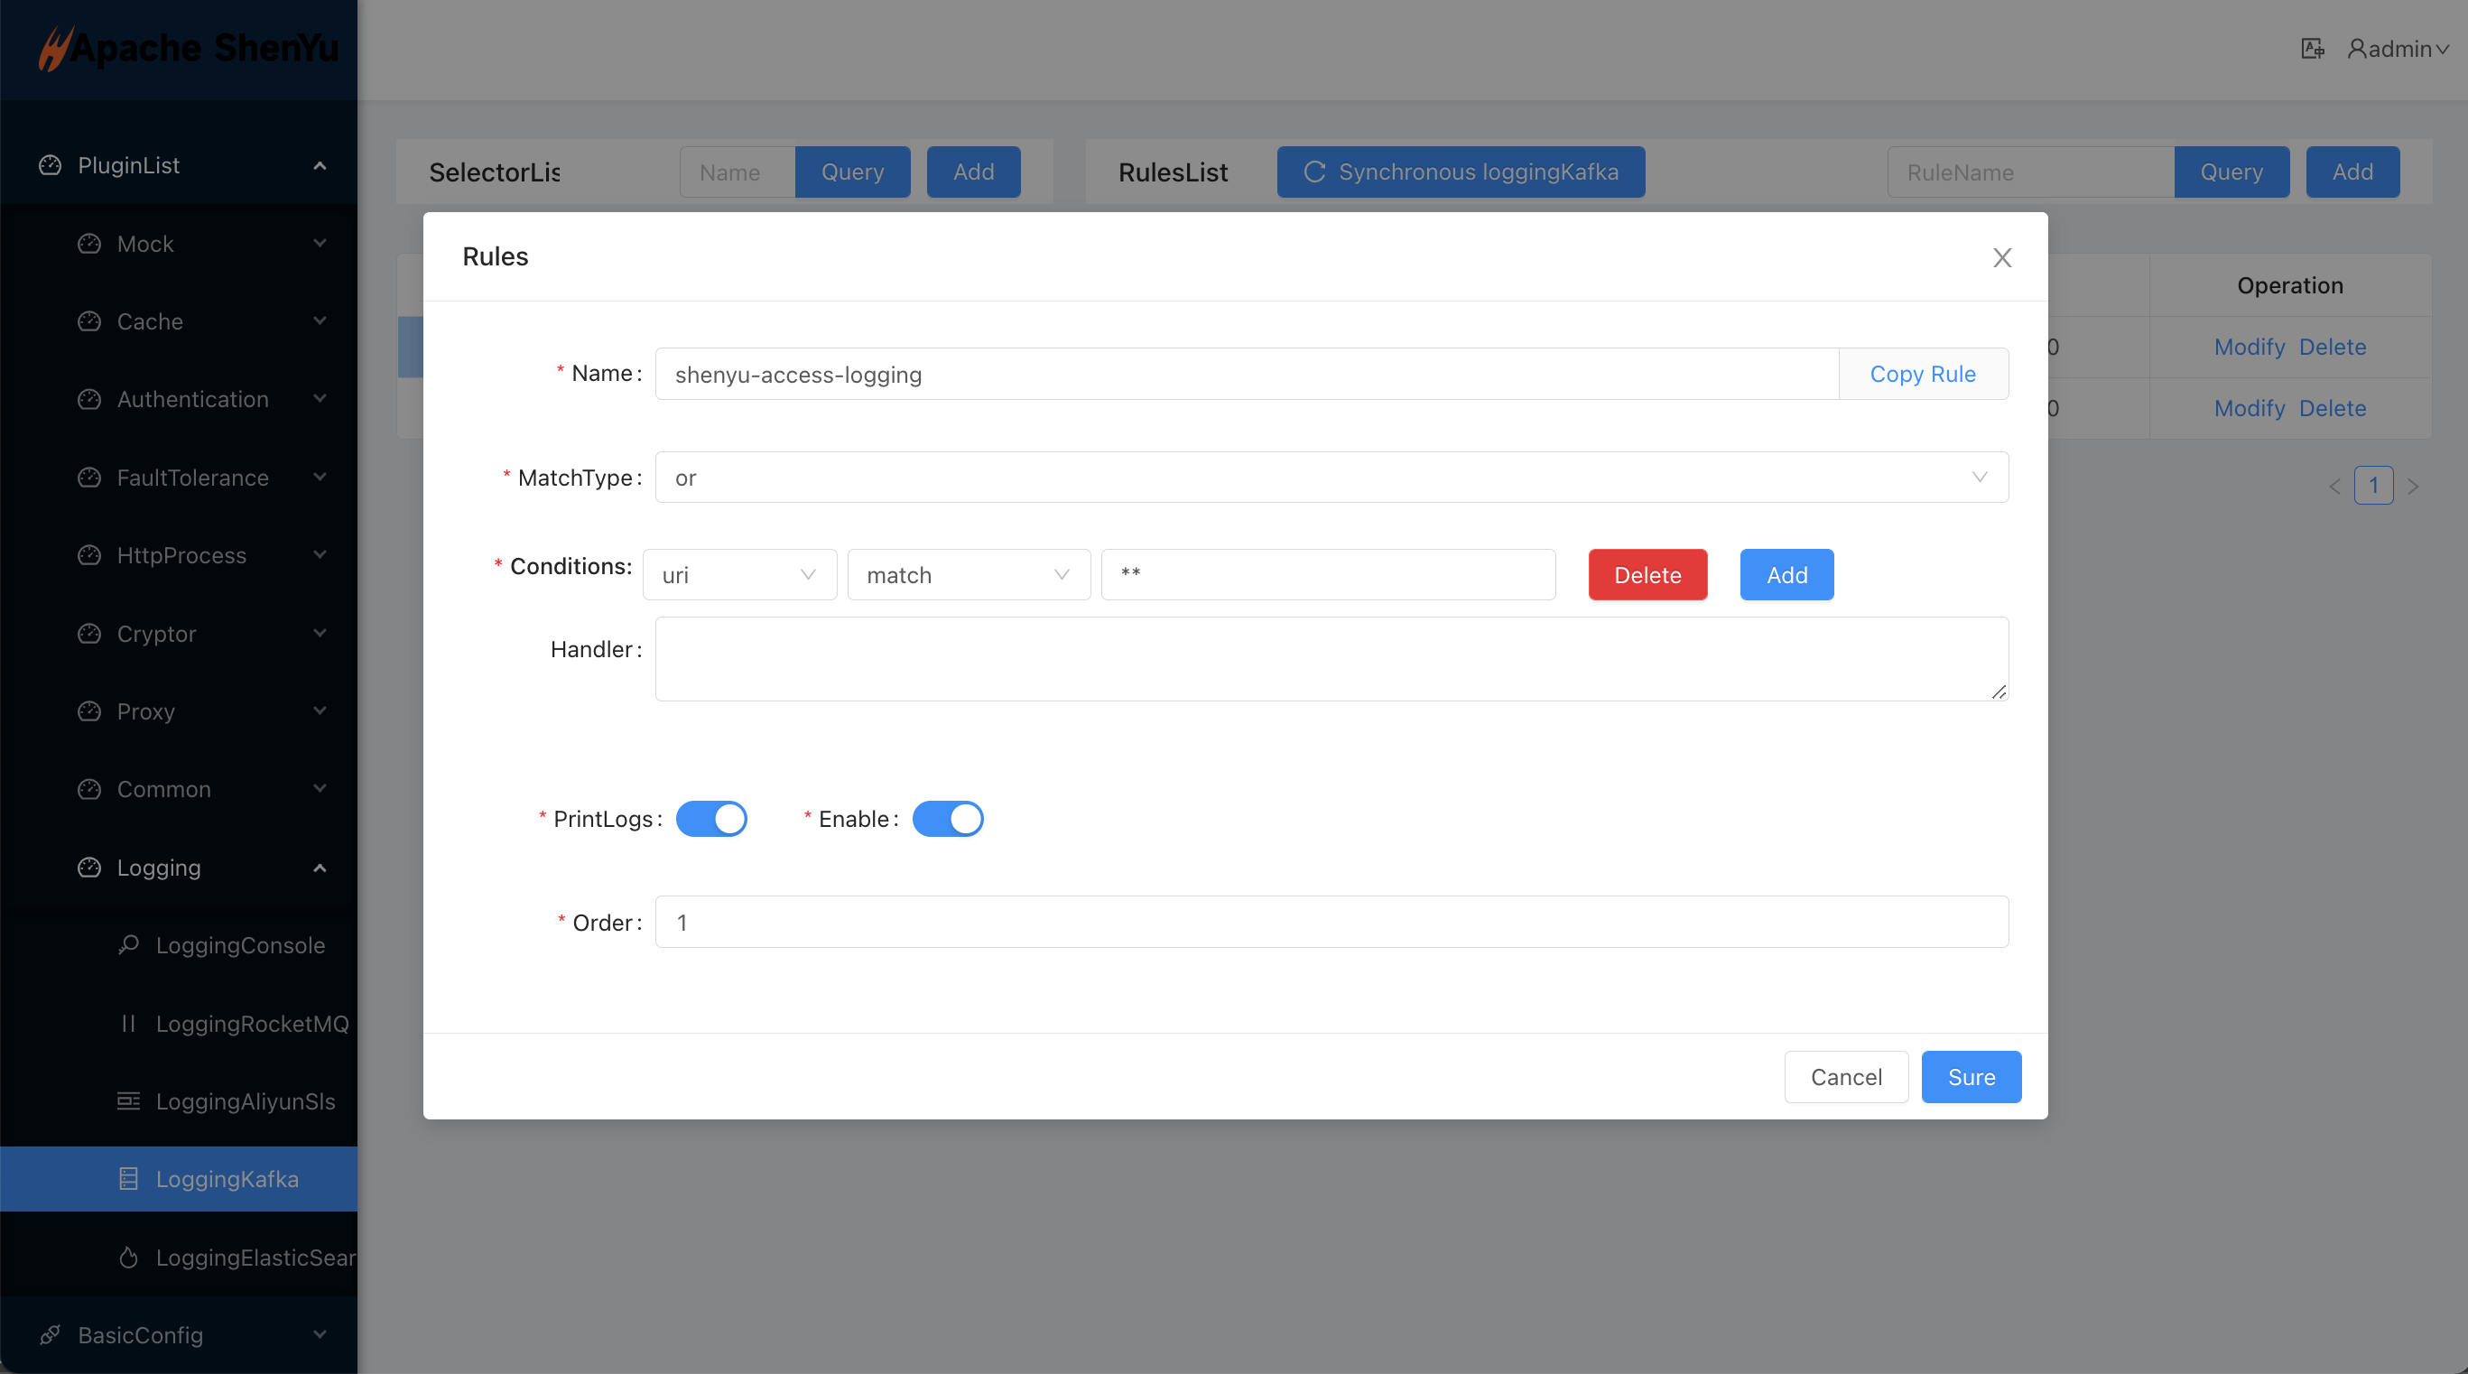
Task: Open the LoggingKafka menu item
Action: pos(227,1178)
